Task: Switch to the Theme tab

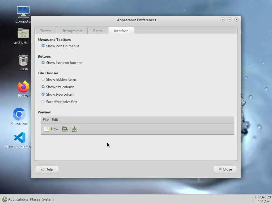Action: (x=46, y=31)
